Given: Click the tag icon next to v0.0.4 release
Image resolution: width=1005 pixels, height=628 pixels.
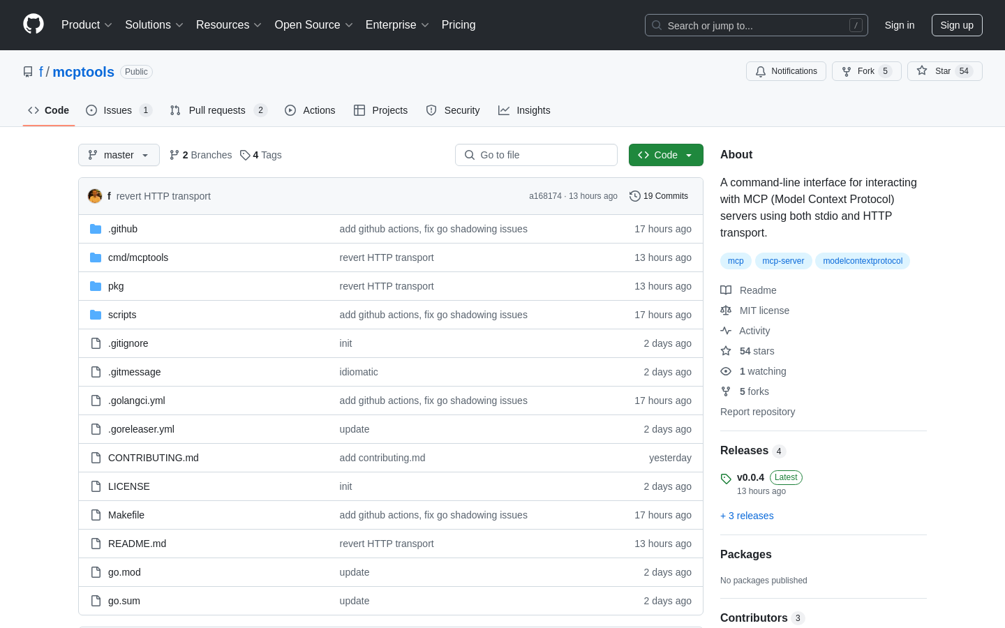Looking at the screenshot, I should (726, 479).
